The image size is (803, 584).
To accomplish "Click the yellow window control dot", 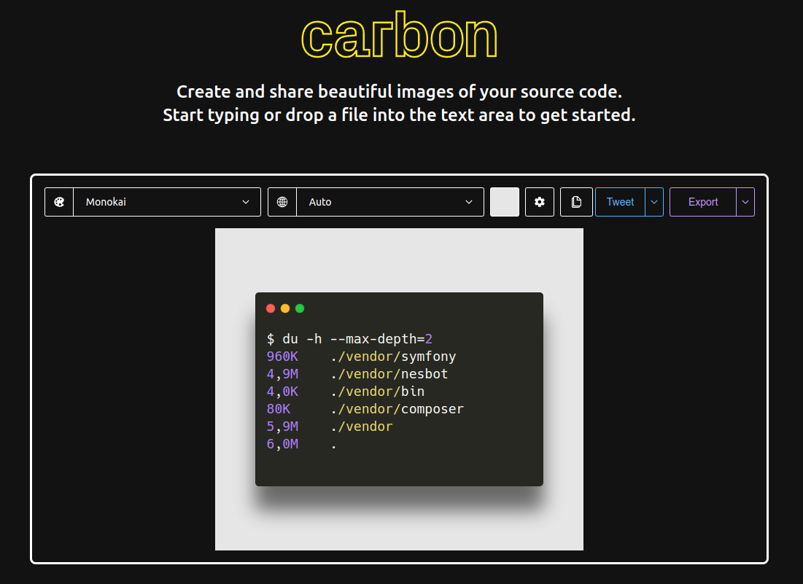I will 285,308.
